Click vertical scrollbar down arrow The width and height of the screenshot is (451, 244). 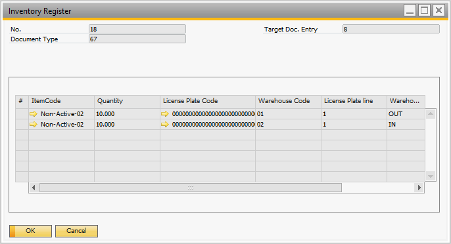click(431, 176)
